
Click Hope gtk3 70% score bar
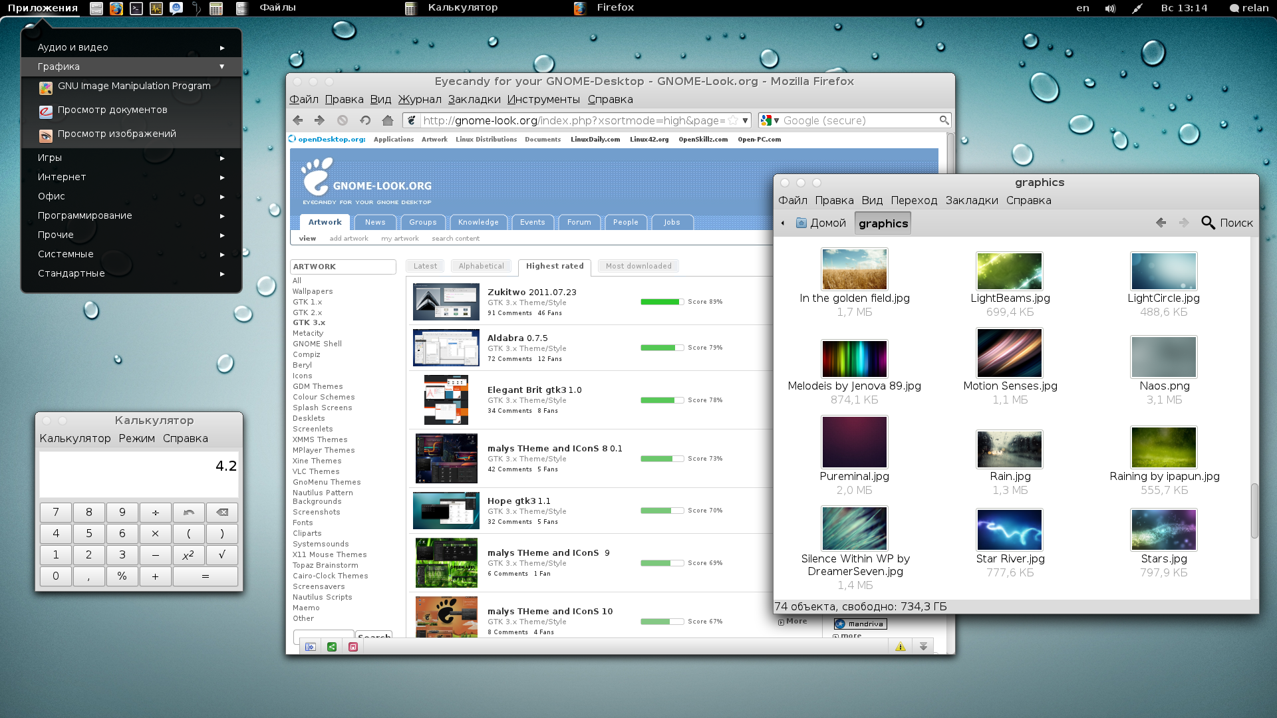pyautogui.click(x=662, y=511)
